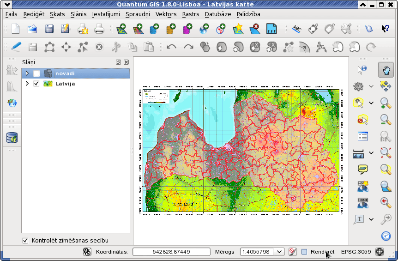Open the text annotation dropdown arrow
The height and width of the screenshot is (261, 398).
click(371, 219)
